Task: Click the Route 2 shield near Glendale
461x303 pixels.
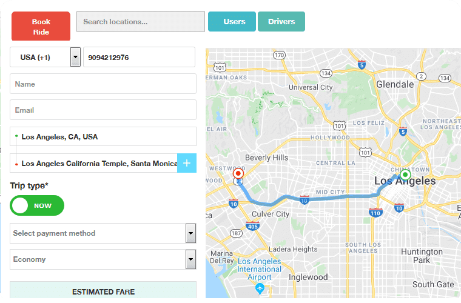Action: click(421, 76)
